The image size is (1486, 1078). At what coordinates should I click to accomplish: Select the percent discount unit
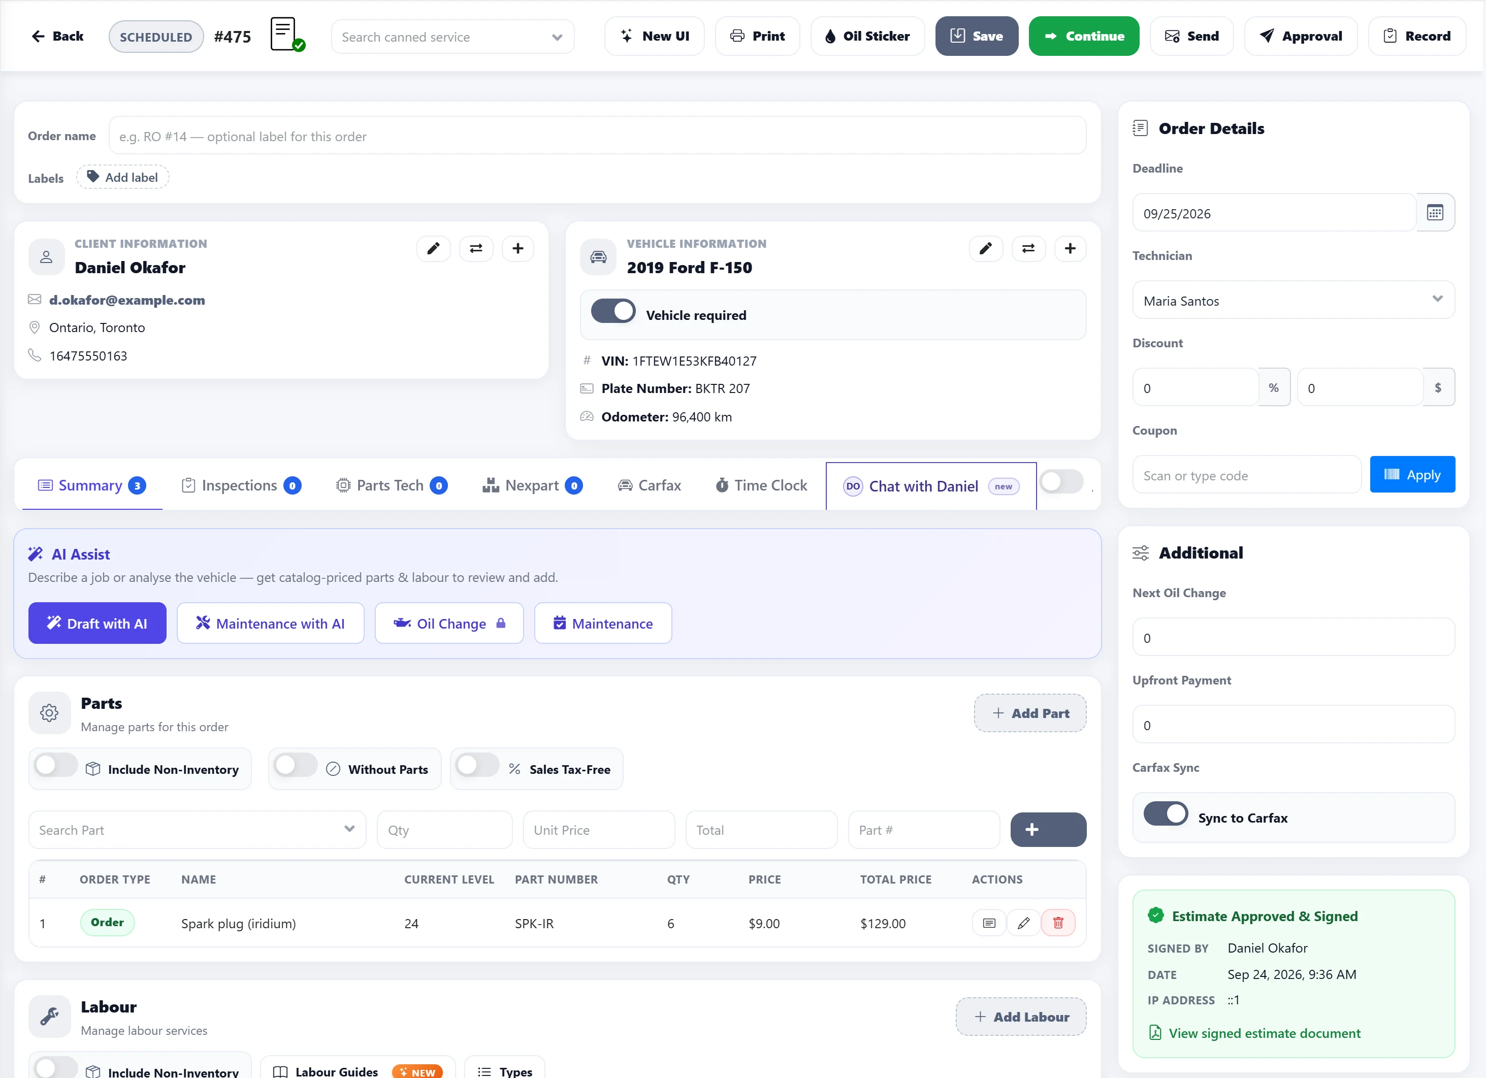[1274, 388]
